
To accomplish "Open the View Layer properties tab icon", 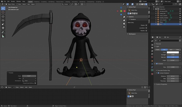I will [152, 51].
